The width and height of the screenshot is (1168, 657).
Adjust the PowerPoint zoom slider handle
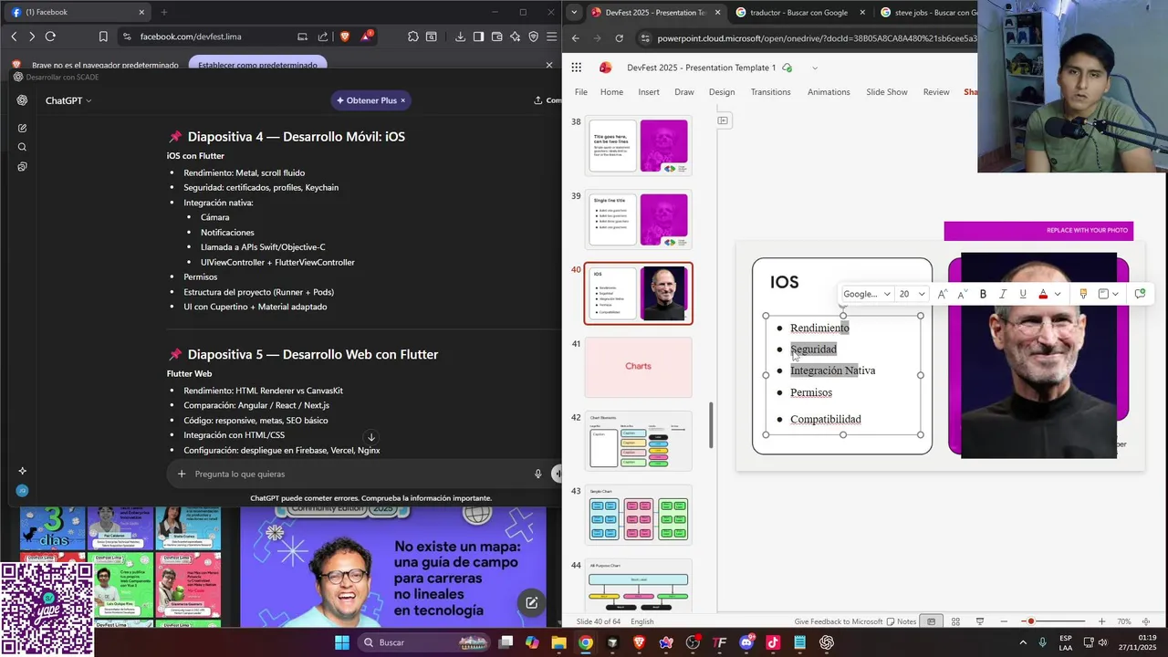(1031, 621)
